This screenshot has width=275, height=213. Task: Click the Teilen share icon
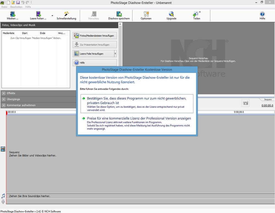tap(196, 14)
